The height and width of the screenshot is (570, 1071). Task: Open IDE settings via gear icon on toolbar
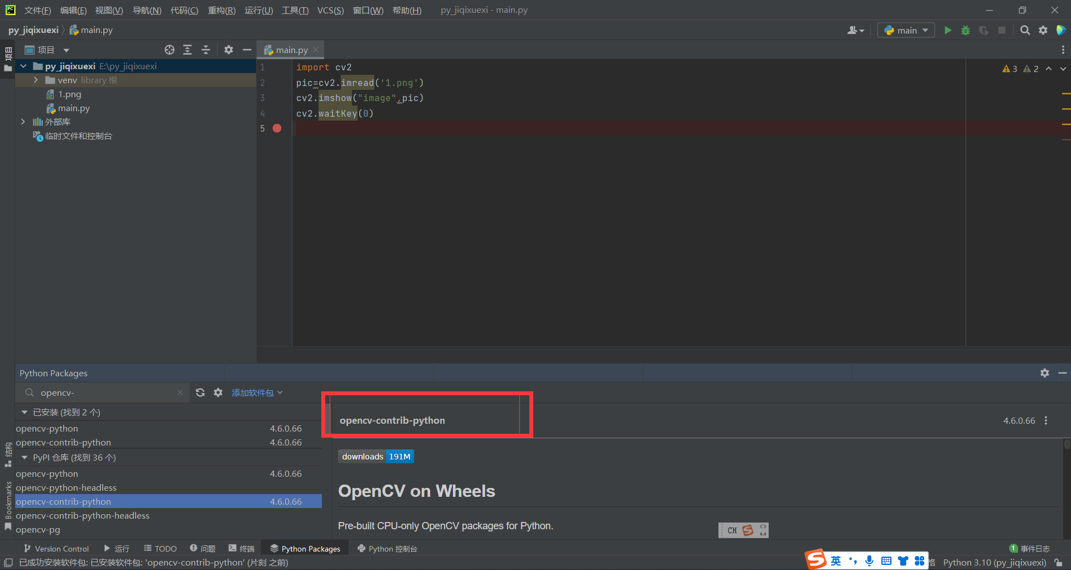(1043, 30)
